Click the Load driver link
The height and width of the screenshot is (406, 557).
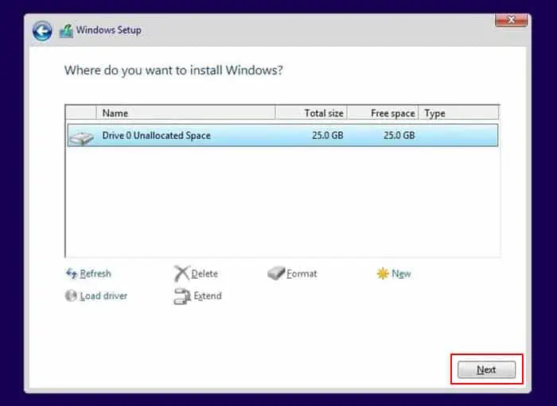tap(103, 296)
